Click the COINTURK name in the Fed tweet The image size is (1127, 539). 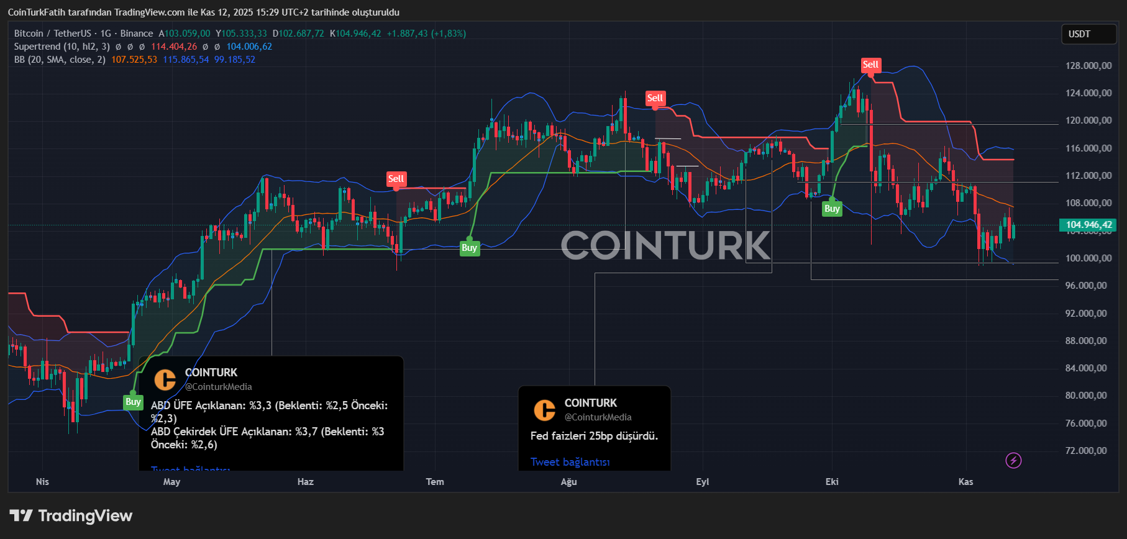pyautogui.click(x=591, y=403)
